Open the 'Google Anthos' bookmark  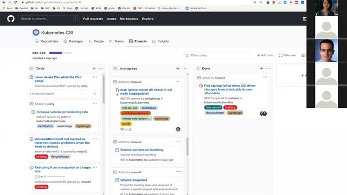point(197,8)
